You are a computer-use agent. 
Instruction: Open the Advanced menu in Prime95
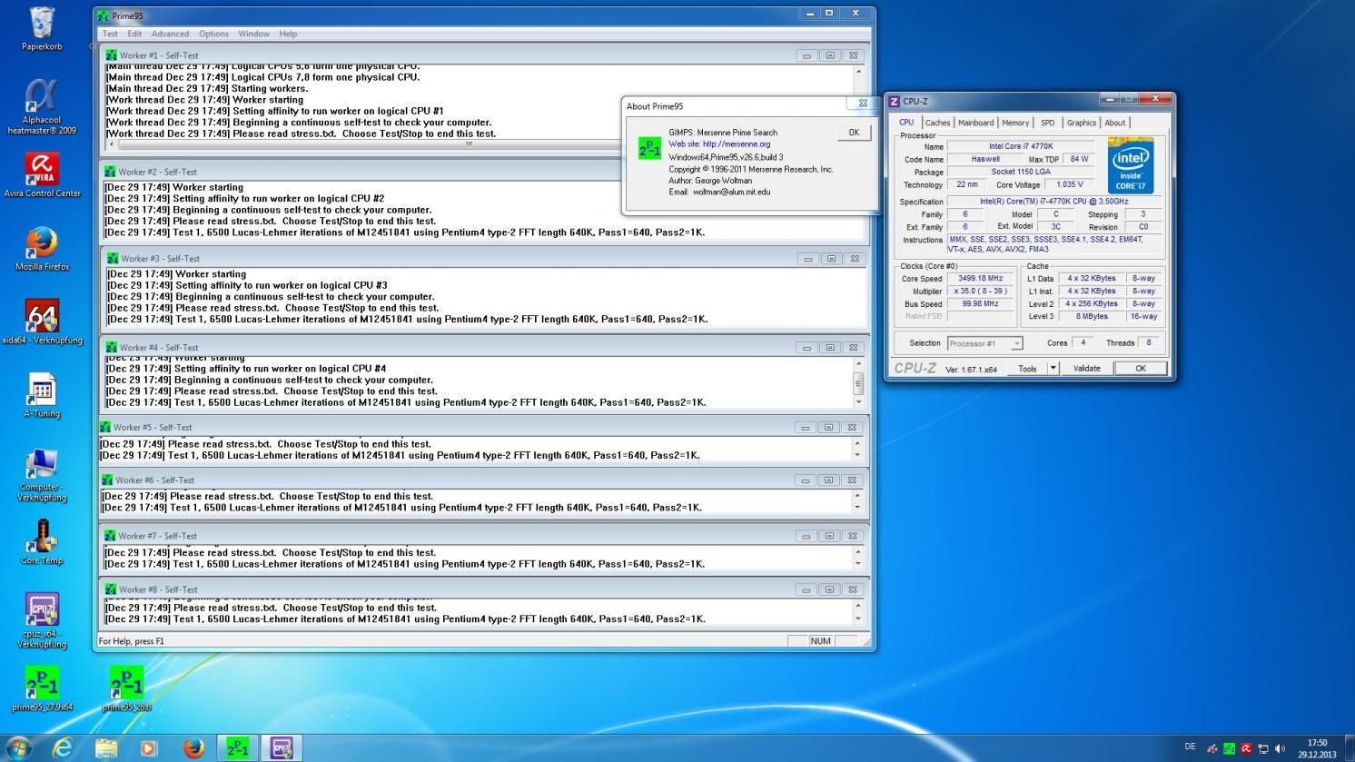pos(170,34)
